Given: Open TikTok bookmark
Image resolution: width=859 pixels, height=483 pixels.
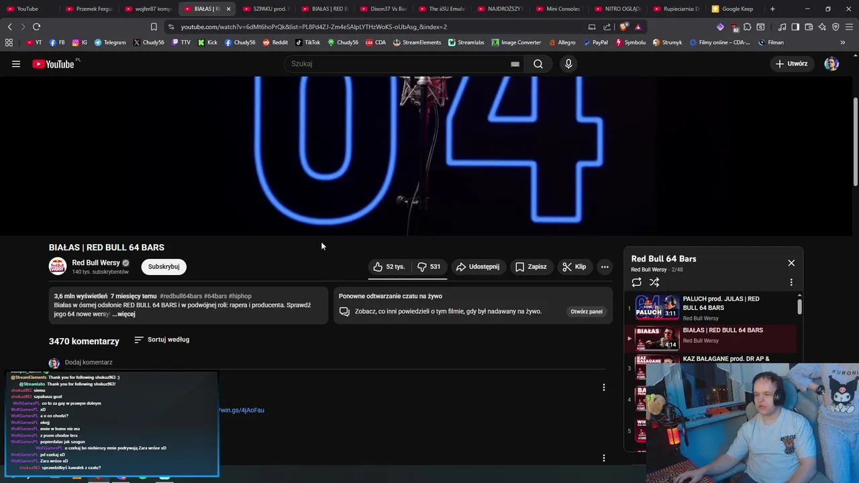Looking at the screenshot, I should [308, 42].
